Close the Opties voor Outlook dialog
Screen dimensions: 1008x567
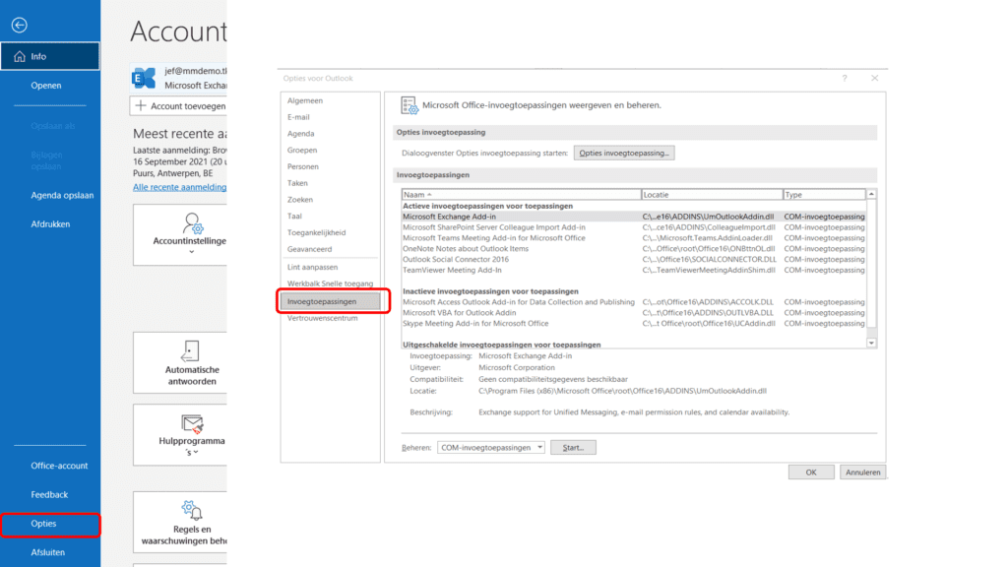tap(874, 79)
